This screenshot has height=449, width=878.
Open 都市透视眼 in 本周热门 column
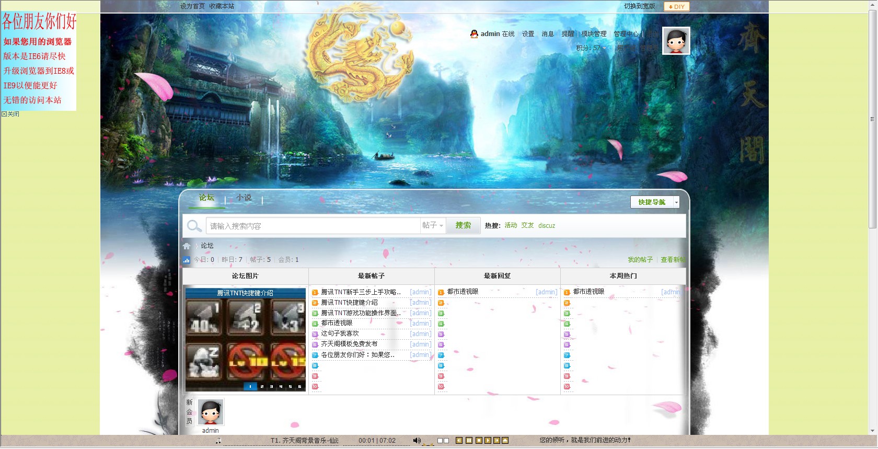pos(588,292)
